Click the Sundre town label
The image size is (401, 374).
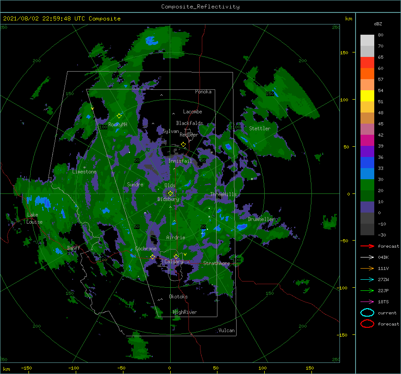[135, 184]
